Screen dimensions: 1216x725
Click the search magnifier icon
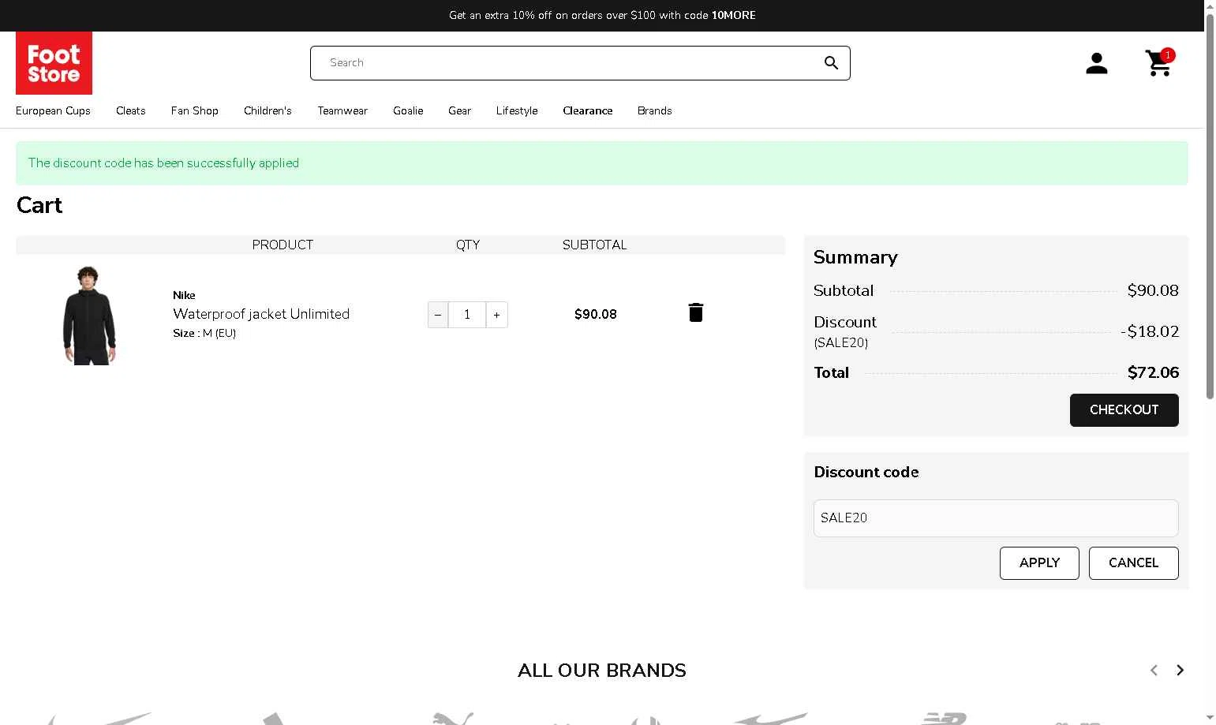pyautogui.click(x=831, y=63)
